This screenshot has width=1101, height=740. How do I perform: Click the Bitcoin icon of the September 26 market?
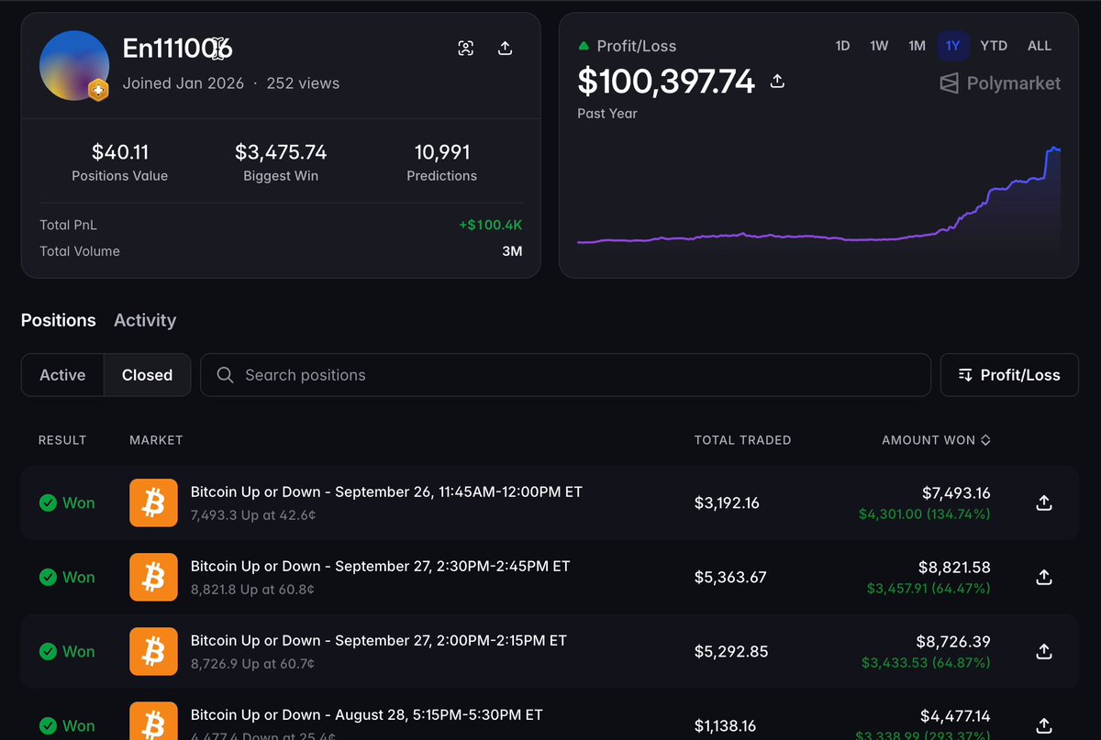[153, 503]
